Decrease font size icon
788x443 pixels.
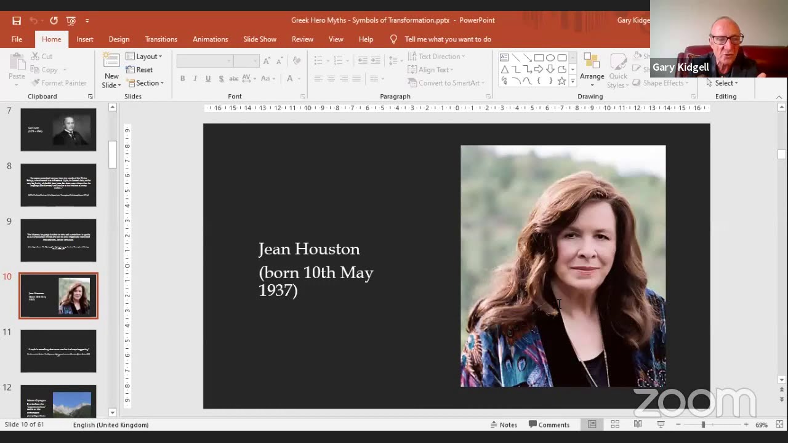coord(279,61)
